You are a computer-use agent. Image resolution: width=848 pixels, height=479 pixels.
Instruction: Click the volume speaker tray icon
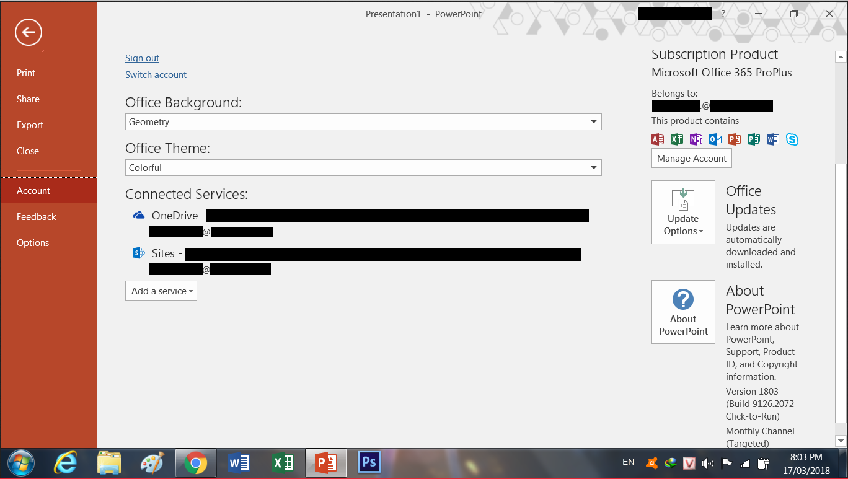click(708, 463)
